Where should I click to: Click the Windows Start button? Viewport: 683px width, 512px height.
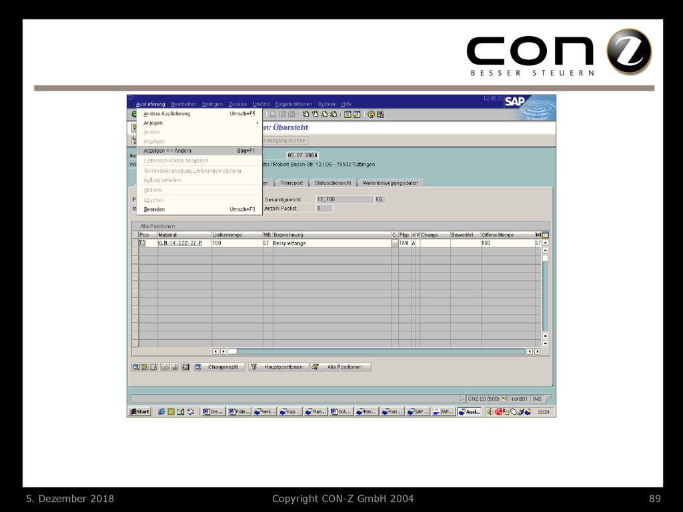click(x=140, y=411)
